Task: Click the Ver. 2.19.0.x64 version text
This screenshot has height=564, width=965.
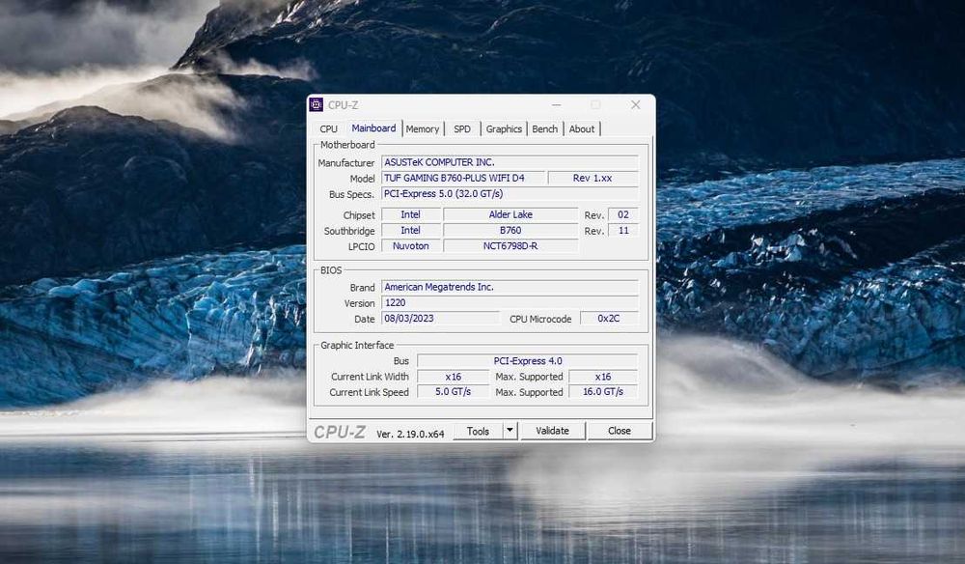Action: point(410,434)
